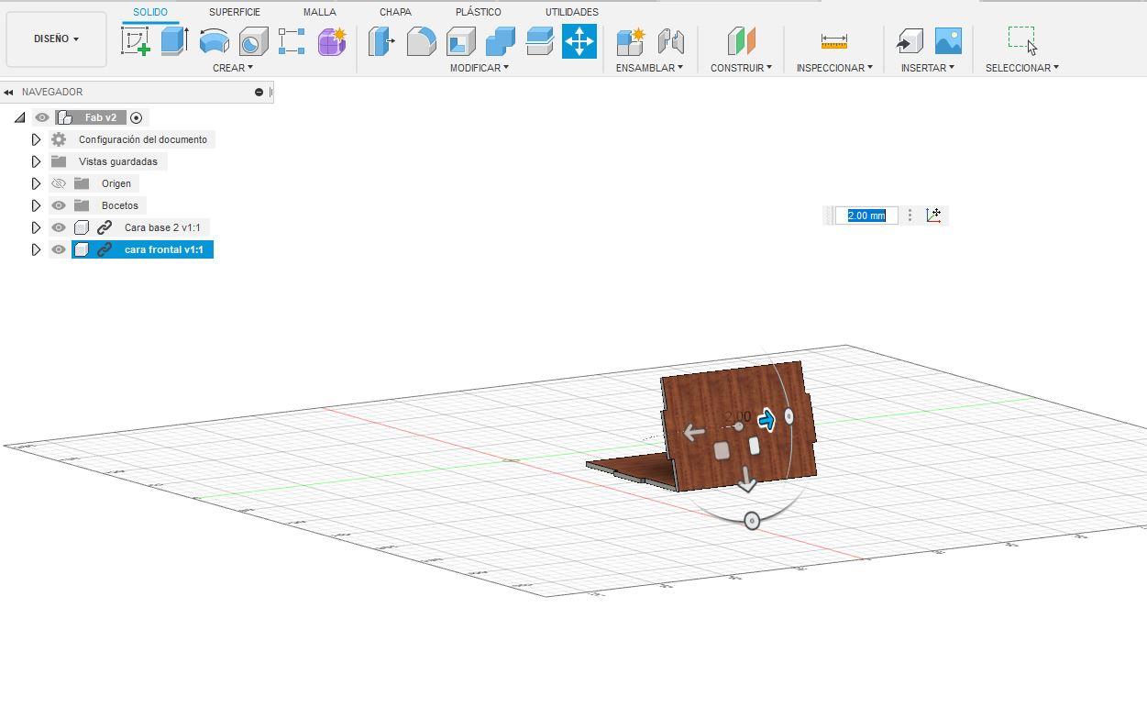Expand cara frontal v1:1 component
The width and height of the screenshot is (1147, 707).
pos(36,249)
